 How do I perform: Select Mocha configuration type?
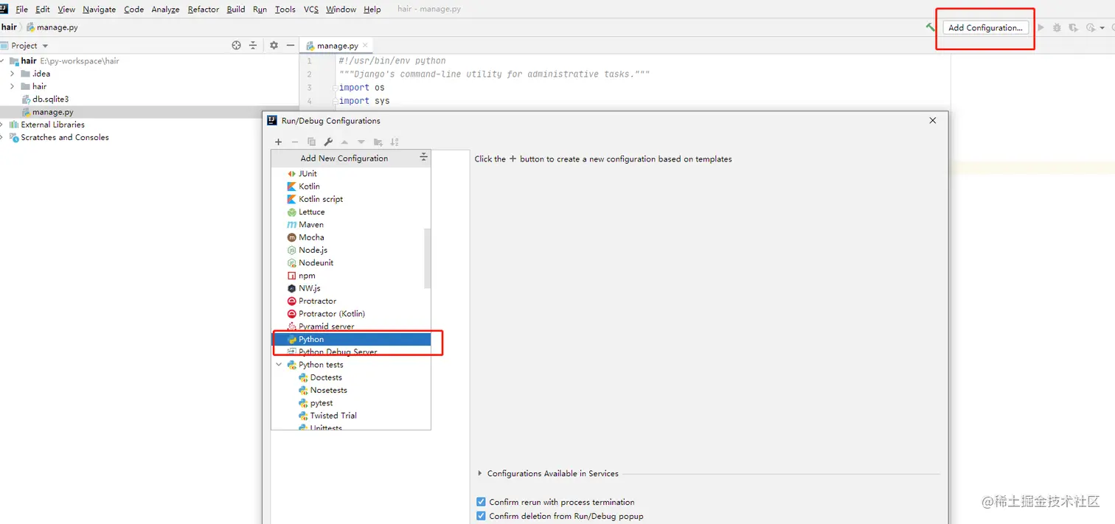coord(351,237)
